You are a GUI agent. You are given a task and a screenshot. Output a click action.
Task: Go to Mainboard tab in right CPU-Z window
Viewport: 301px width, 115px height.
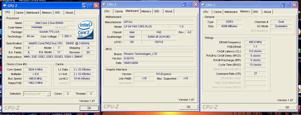[231, 12]
